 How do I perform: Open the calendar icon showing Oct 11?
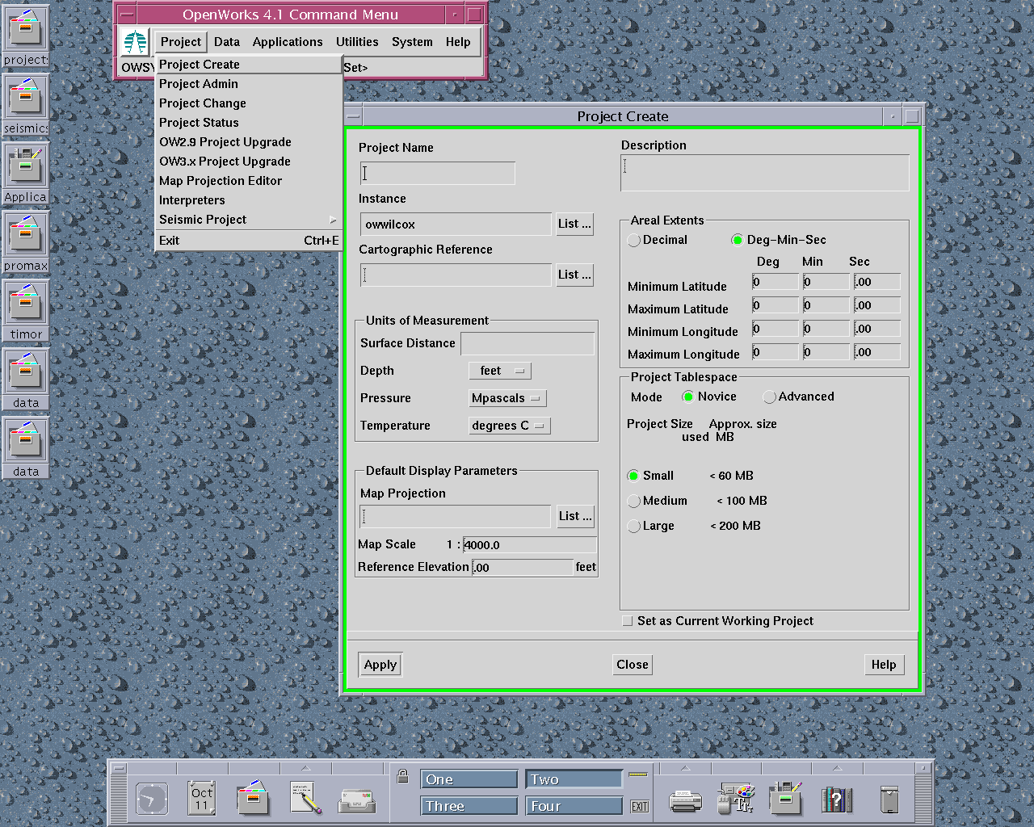click(202, 798)
